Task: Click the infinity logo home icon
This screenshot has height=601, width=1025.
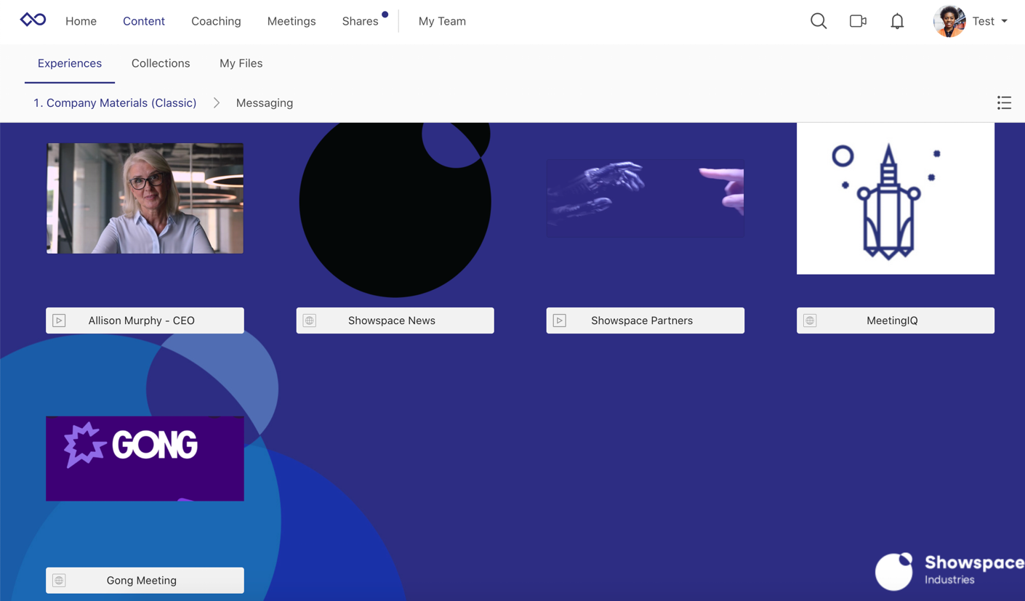Action: [x=33, y=20]
